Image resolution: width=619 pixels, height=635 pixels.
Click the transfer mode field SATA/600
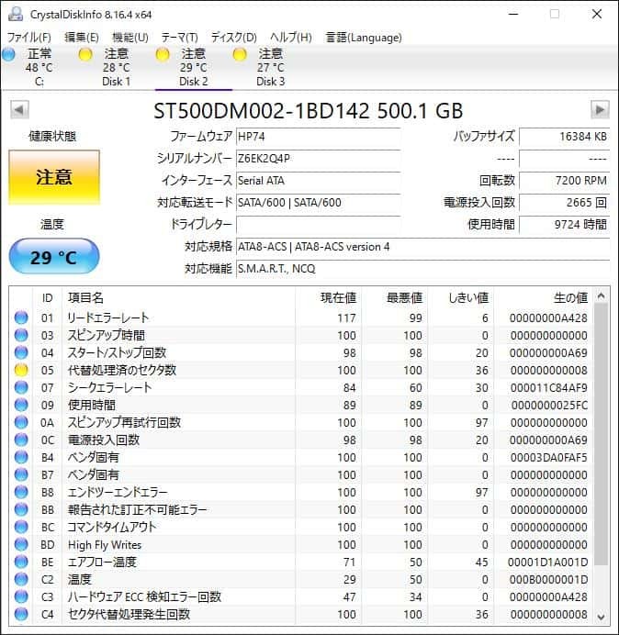pyautogui.click(x=318, y=203)
